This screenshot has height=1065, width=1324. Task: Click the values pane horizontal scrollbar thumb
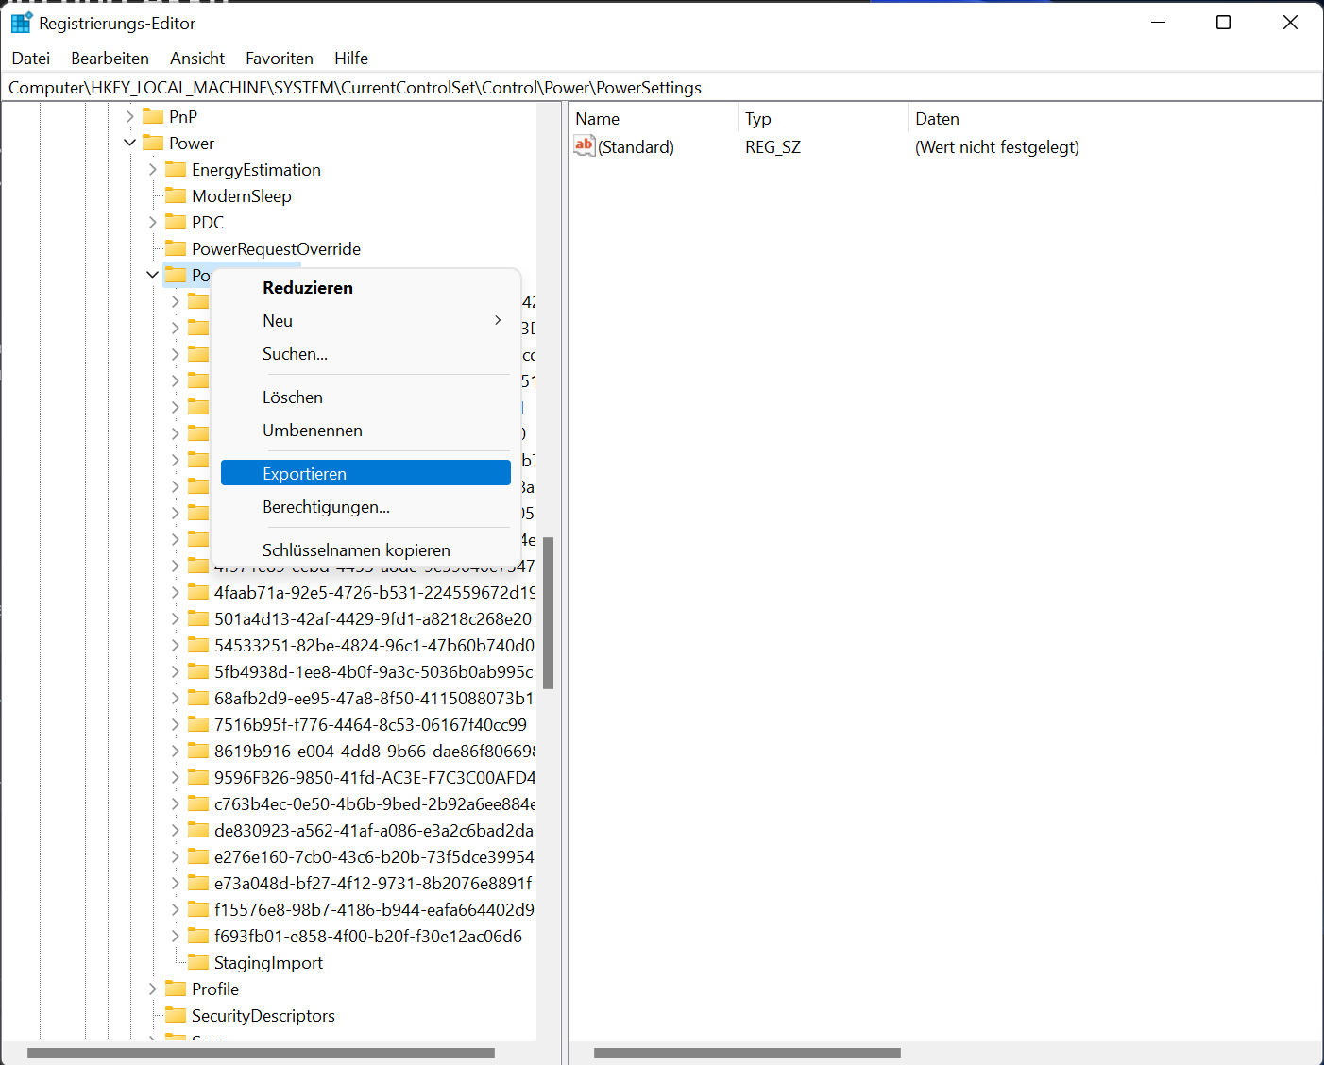[747, 1053]
